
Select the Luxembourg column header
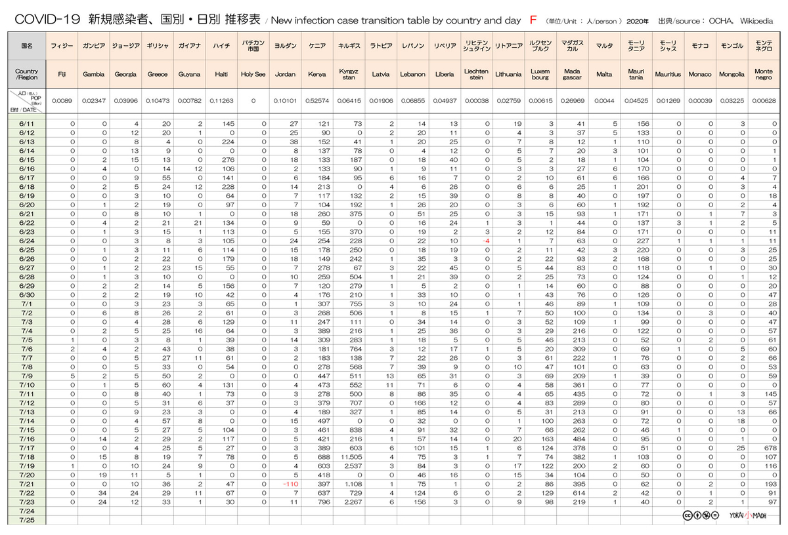(x=540, y=75)
